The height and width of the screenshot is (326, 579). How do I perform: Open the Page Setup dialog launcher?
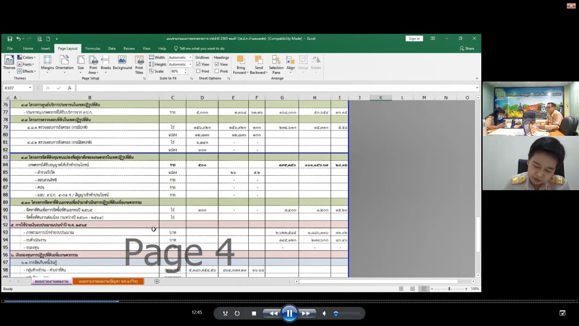(x=144, y=78)
